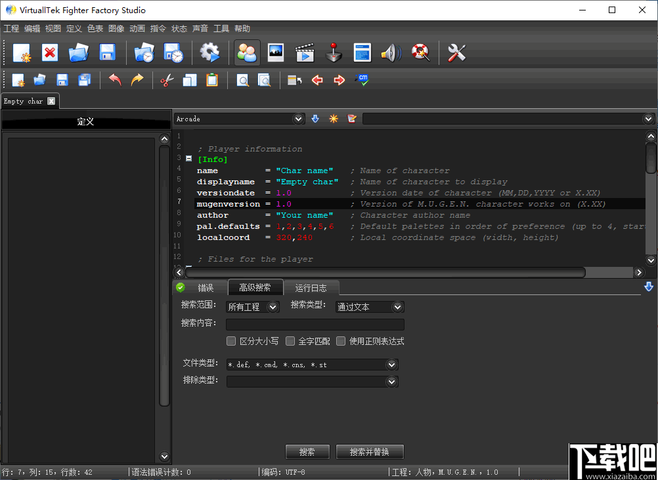
Task: Click the 搜索 button
Action: click(x=307, y=452)
